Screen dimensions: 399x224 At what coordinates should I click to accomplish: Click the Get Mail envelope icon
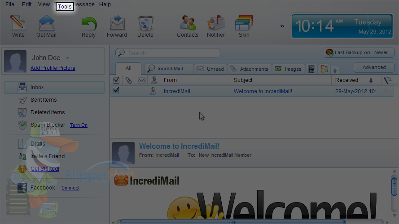click(46, 23)
